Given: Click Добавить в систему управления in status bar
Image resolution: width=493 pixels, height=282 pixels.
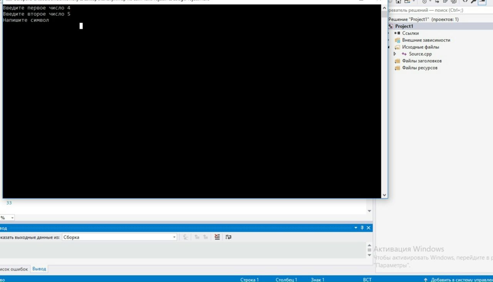Looking at the screenshot, I should [462, 280].
